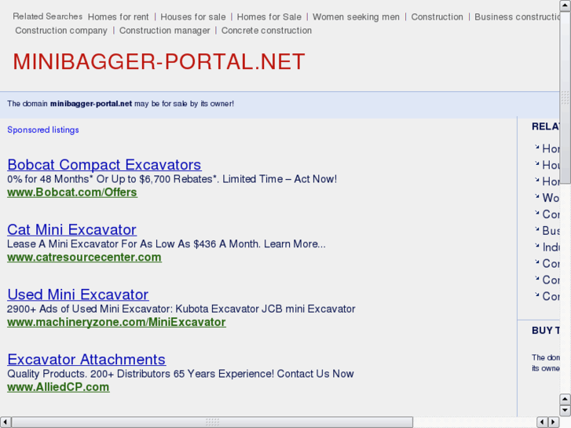
Task: Click the arrow bullet beside Wo sidebar link
Action: click(x=536, y=196)
